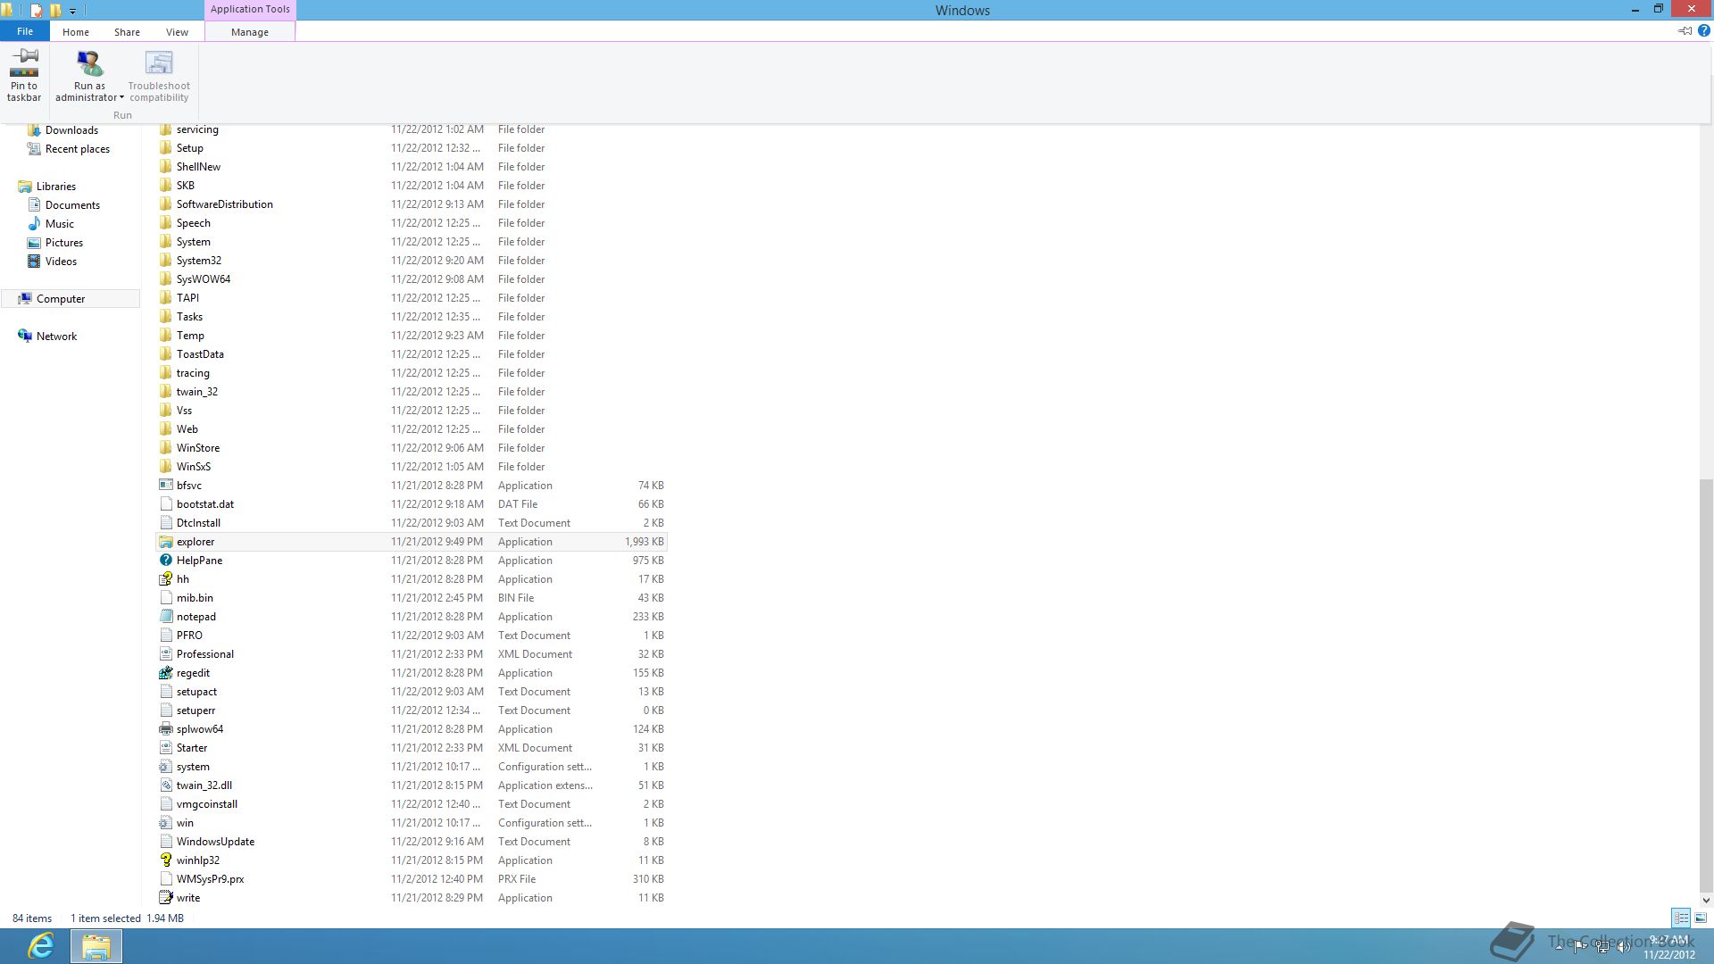Click the File Explorer taskbar icon
This screenshot has width=1714, height=964.
(96, 946)
